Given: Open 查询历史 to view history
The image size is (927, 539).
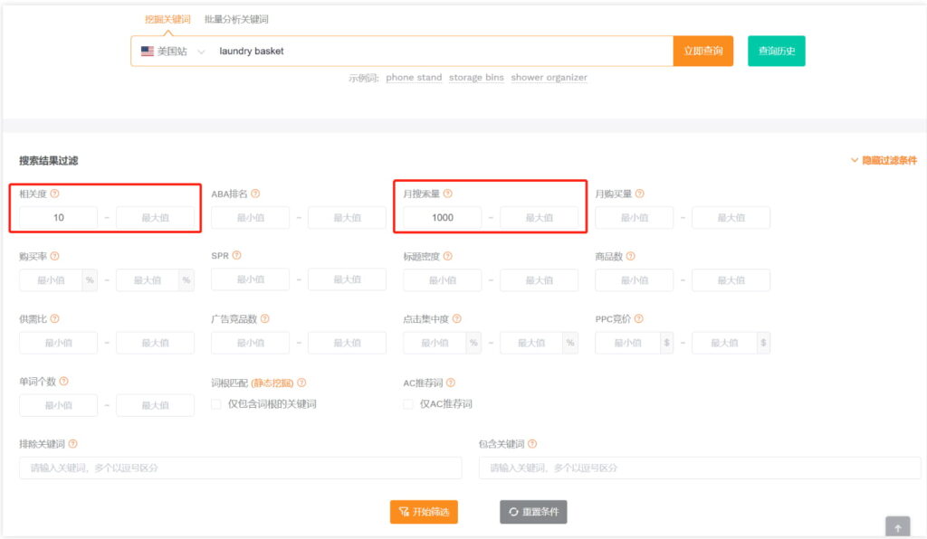Looking at the screenshot, I should 776,51.
